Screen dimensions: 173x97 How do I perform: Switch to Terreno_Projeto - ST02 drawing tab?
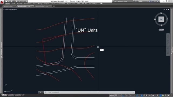(42, 6)
